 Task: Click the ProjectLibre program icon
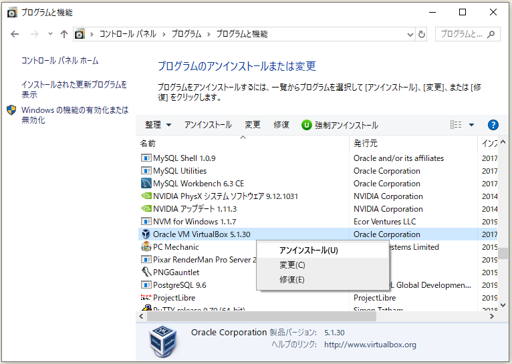[146, 297]
